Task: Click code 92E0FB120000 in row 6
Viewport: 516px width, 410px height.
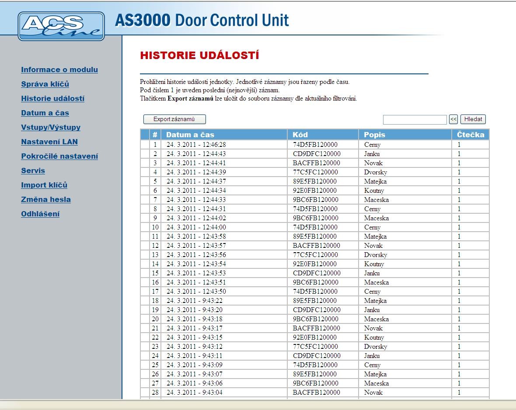Action: tap(314, 191)
